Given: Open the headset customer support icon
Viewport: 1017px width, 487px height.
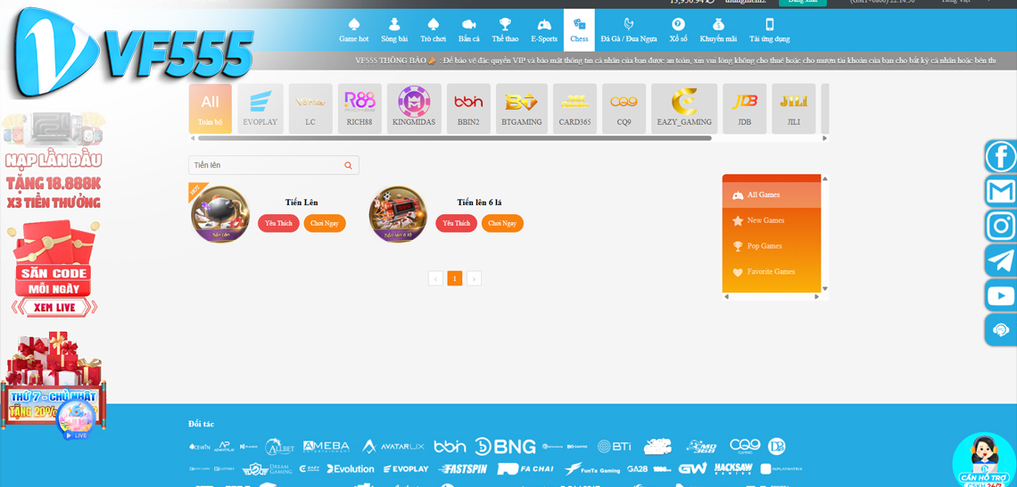Looking at the screenshot, I should (1001, 330).
